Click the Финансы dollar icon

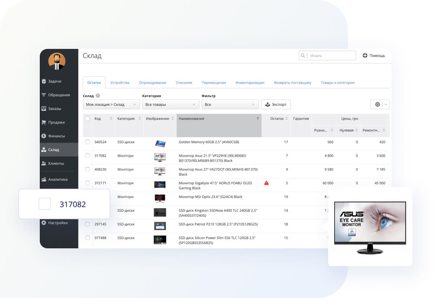44,136
